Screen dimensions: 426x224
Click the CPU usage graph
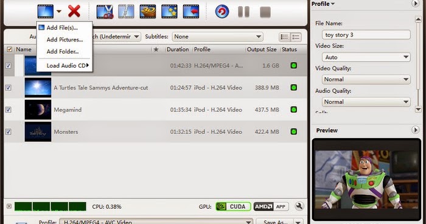[51, 206]
